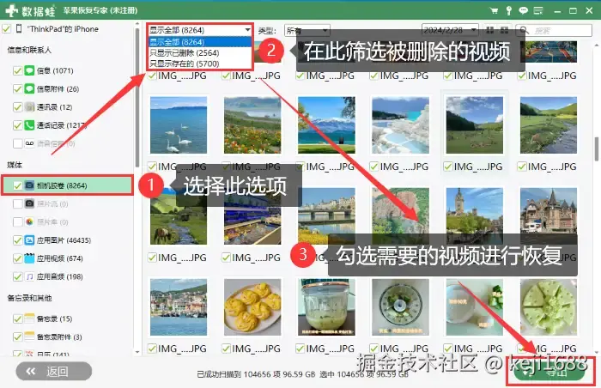Open the green cake thumbnail
The image size is (601, 388).
[548, 307]
